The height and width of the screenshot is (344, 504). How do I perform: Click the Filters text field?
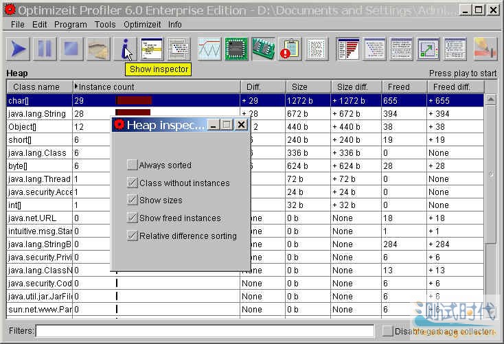click(205, 331)
